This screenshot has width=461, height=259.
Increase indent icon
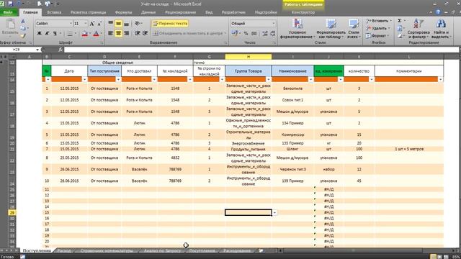click(x=146, y=34)
